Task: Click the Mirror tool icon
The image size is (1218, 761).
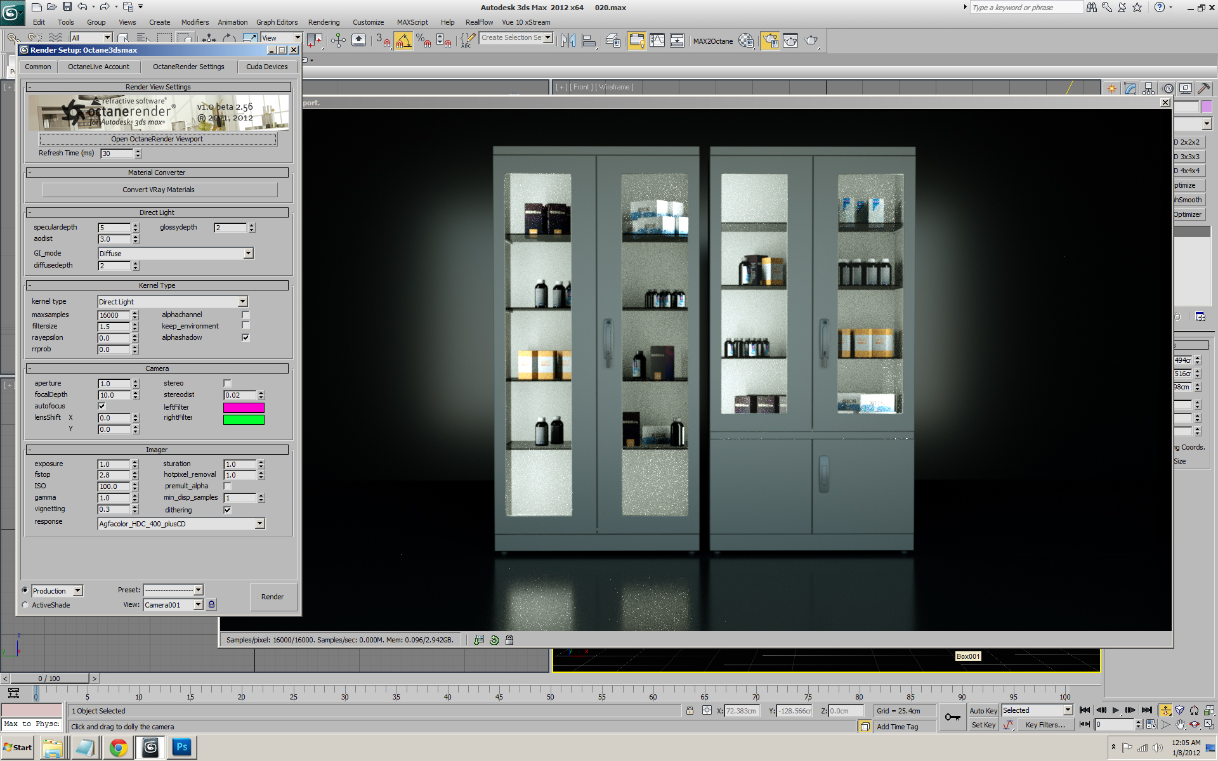Action: (568, 41)
